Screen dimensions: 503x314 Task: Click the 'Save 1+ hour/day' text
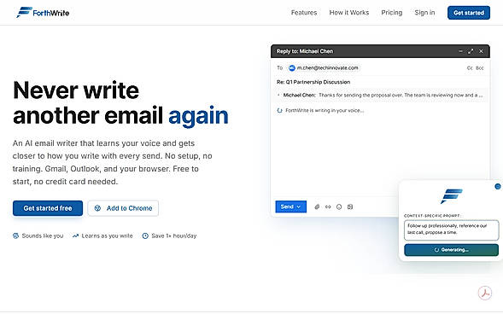click(x=174, y=235)
